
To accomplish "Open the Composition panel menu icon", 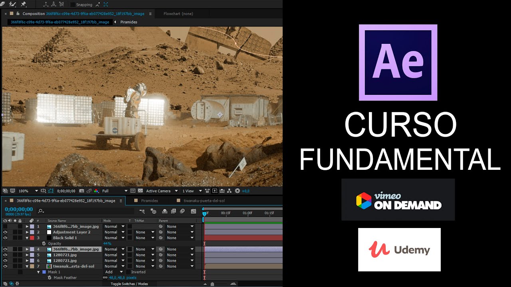I will 150,14.
